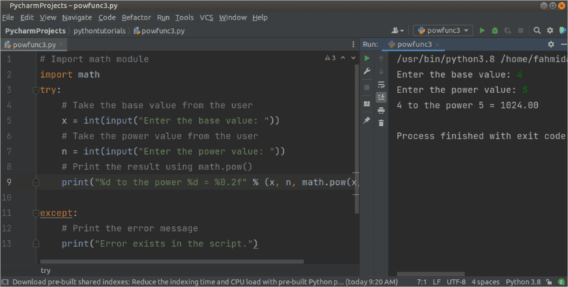Debug powfunc3 with the bug icon

495,31
